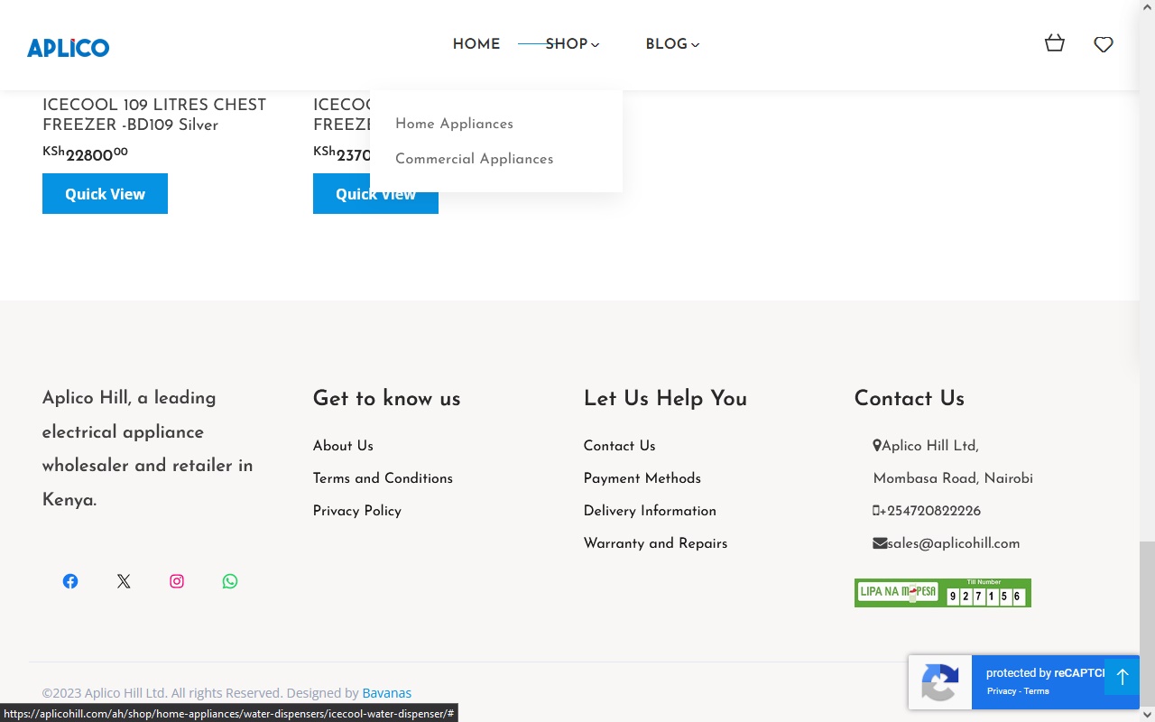The image size is (1155, 722).
Task: Open the Instagram icon
Action: 177,581
